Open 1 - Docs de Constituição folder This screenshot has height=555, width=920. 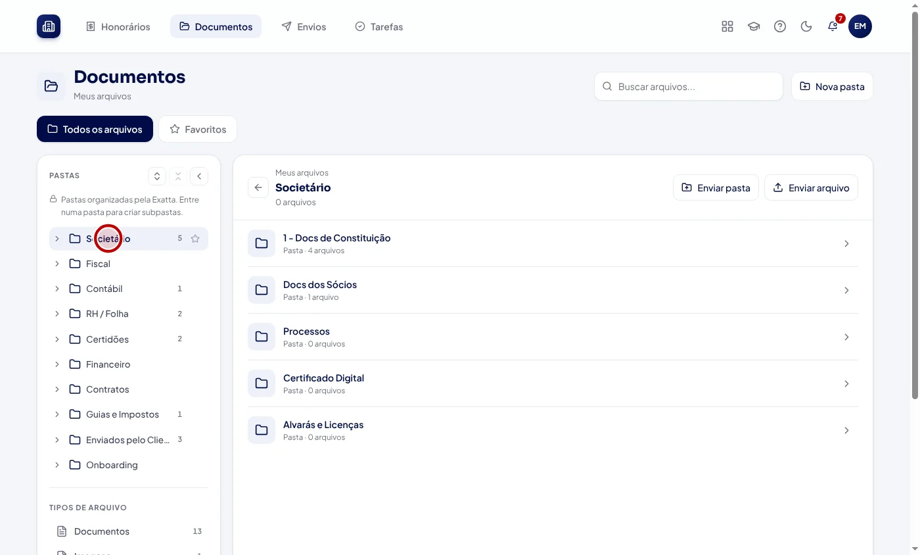pos(553,243)
